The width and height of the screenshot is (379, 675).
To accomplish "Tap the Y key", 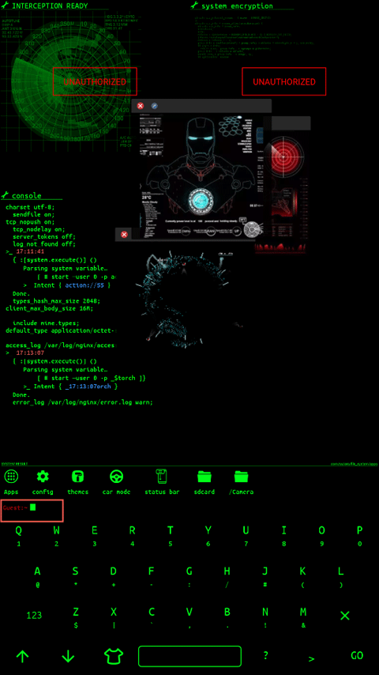I will tap(208, 530).
